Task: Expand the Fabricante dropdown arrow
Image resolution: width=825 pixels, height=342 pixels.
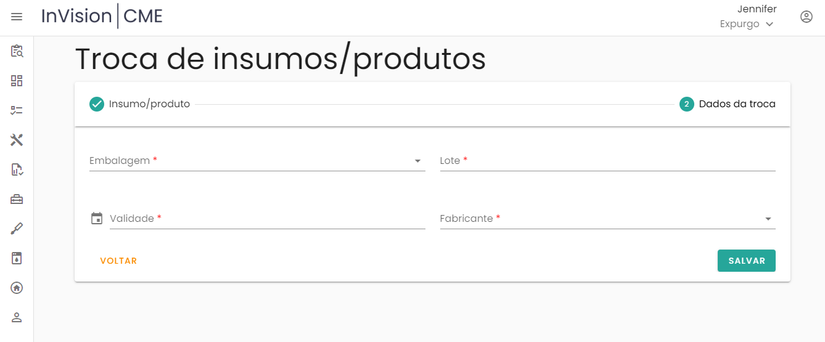Action: coord(768,219)
